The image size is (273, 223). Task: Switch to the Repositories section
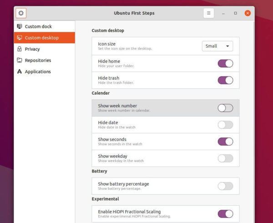[45, 60]
